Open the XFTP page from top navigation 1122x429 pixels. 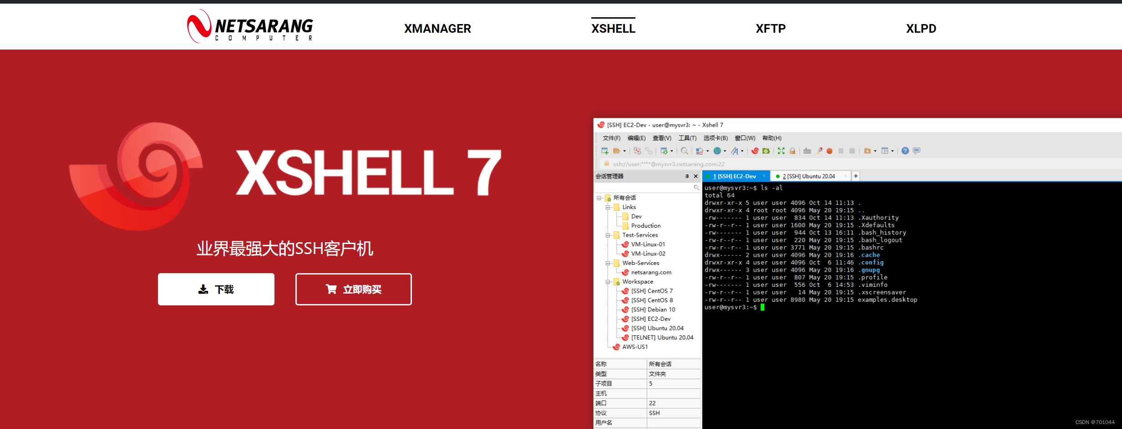770,28
